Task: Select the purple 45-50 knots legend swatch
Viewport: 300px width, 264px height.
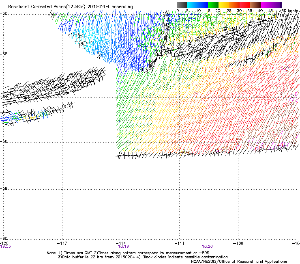Action: [276, 5]
